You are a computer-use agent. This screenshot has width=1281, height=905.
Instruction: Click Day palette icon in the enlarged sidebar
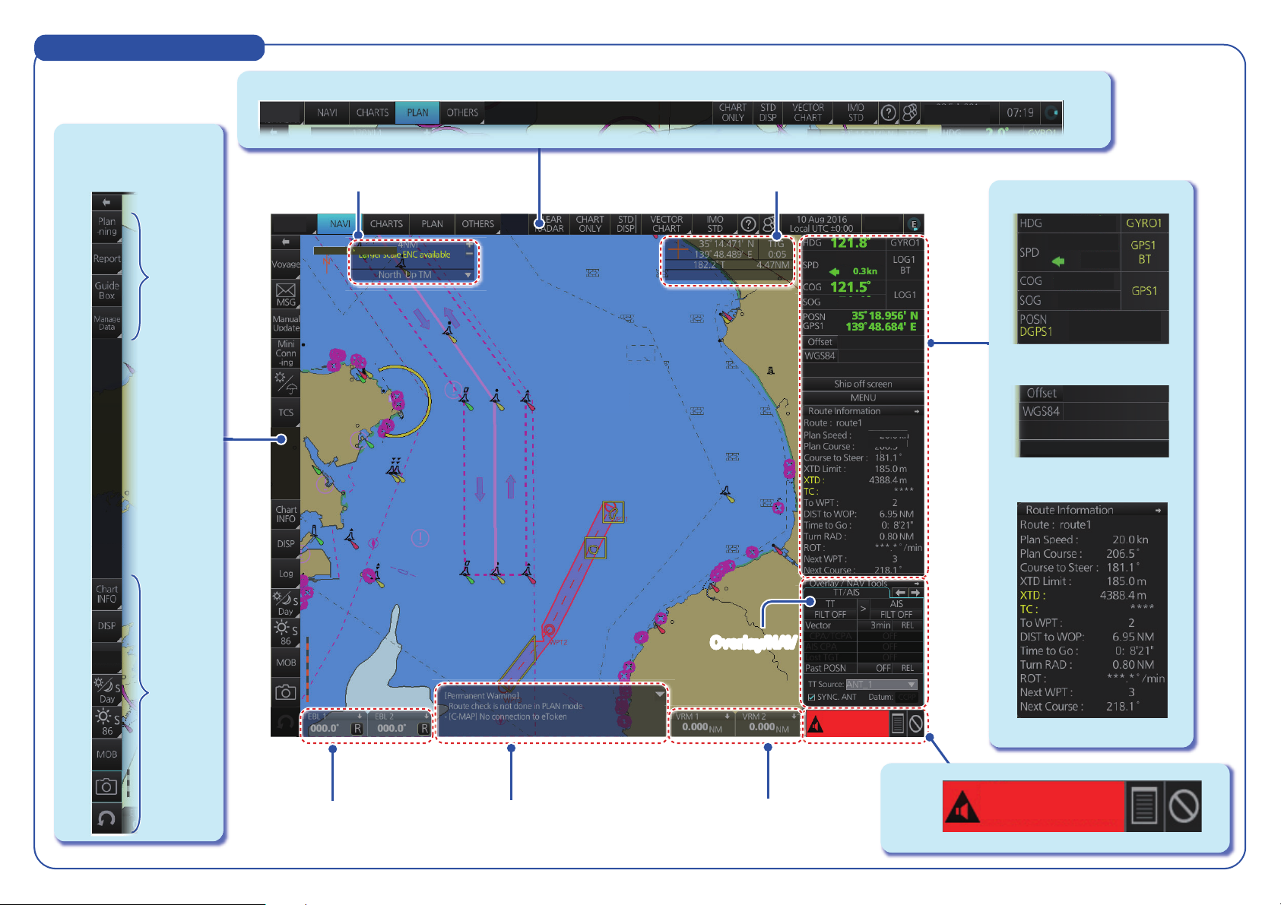pos(107,688)
